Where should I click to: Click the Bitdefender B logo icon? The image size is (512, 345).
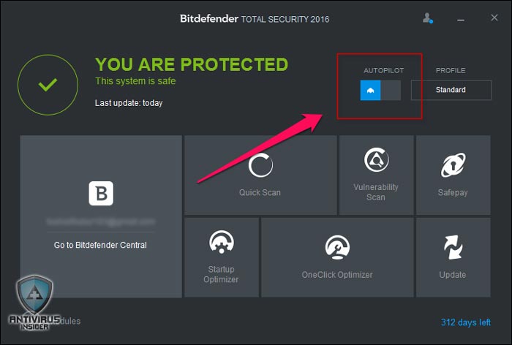point(101,193)
